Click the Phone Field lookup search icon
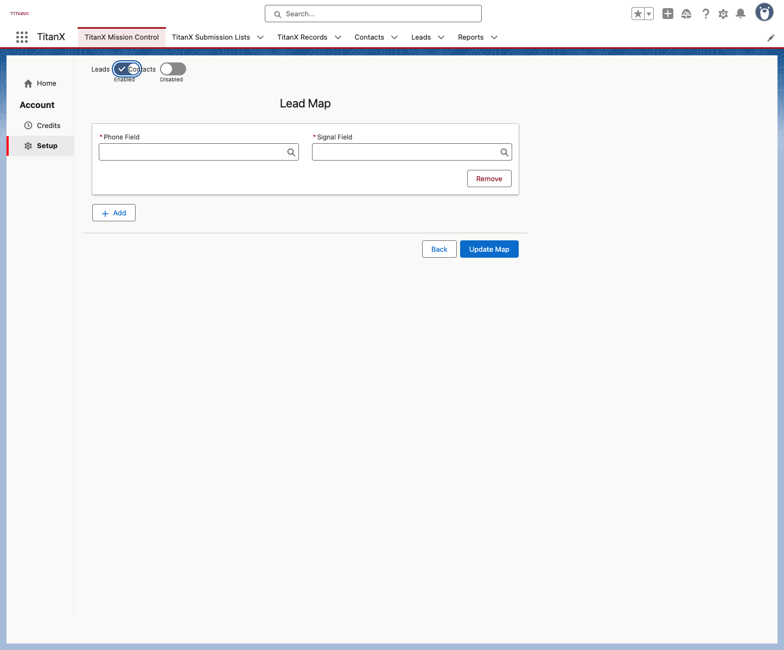 tap(291, 152)
